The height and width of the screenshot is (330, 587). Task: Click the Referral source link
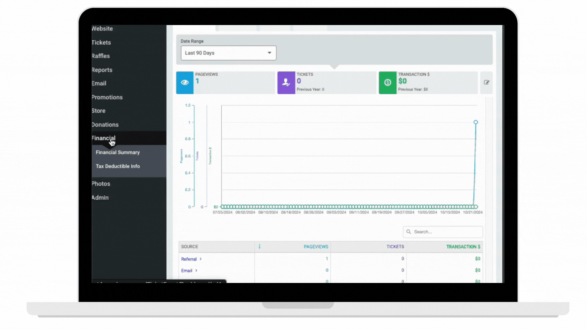click(189, 259)
